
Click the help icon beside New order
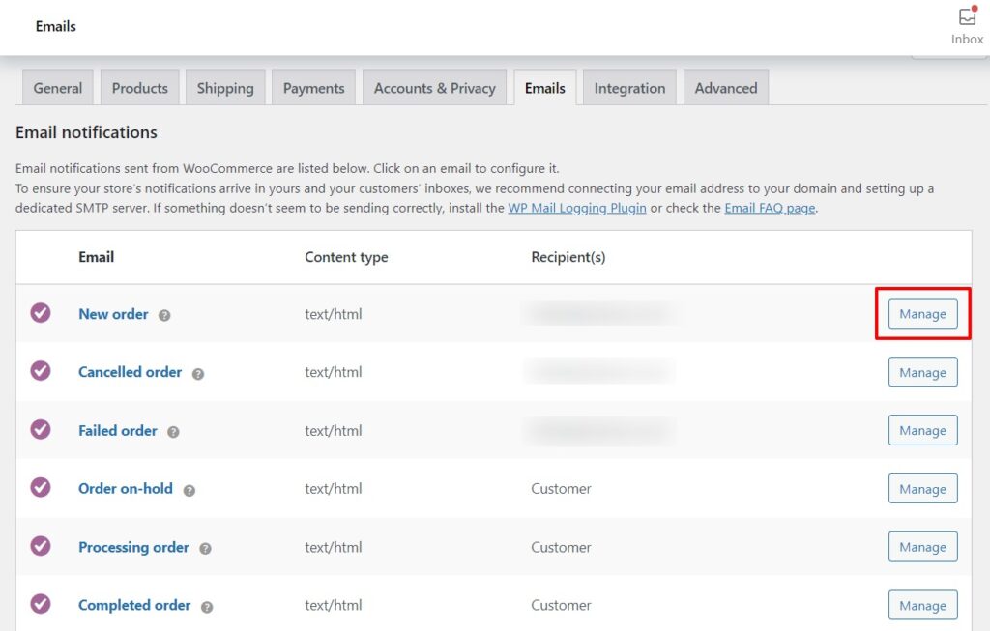(166, 314)
